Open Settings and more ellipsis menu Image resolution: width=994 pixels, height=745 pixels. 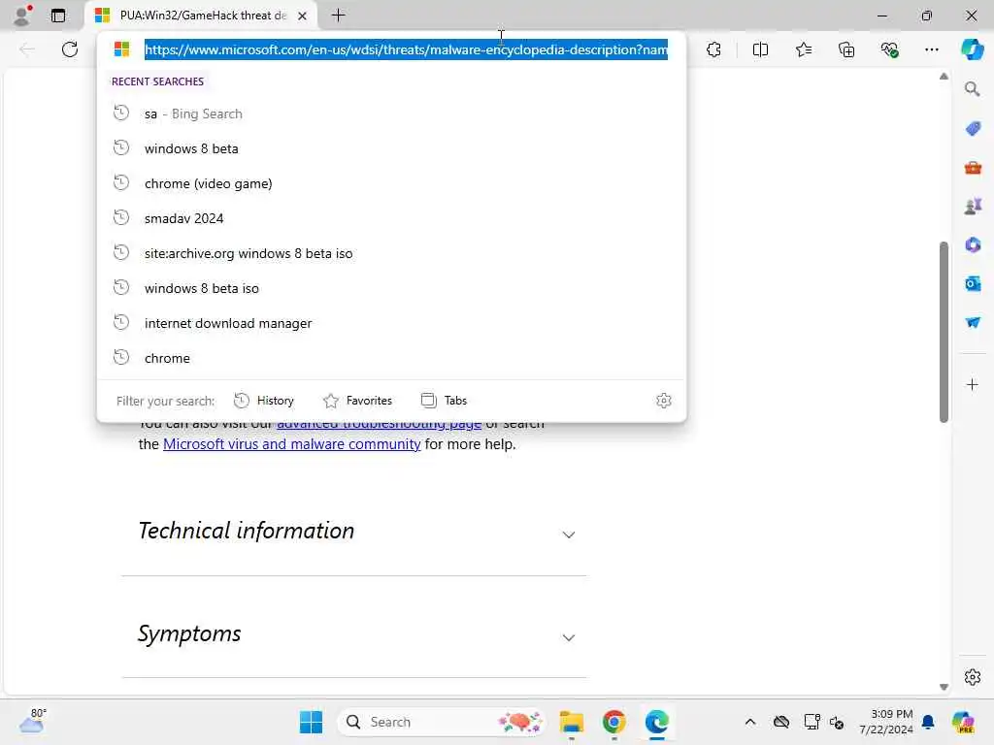(x=931, y=49)
